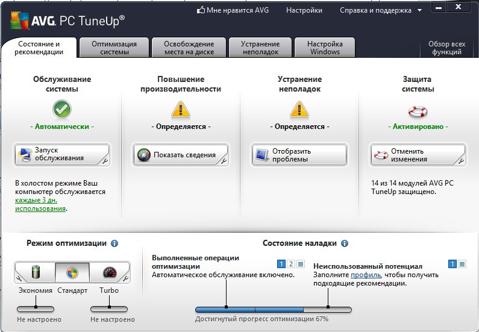Open the Освобождение места на диске tab
Screen dimensions: 479x332
click(189, 48)
